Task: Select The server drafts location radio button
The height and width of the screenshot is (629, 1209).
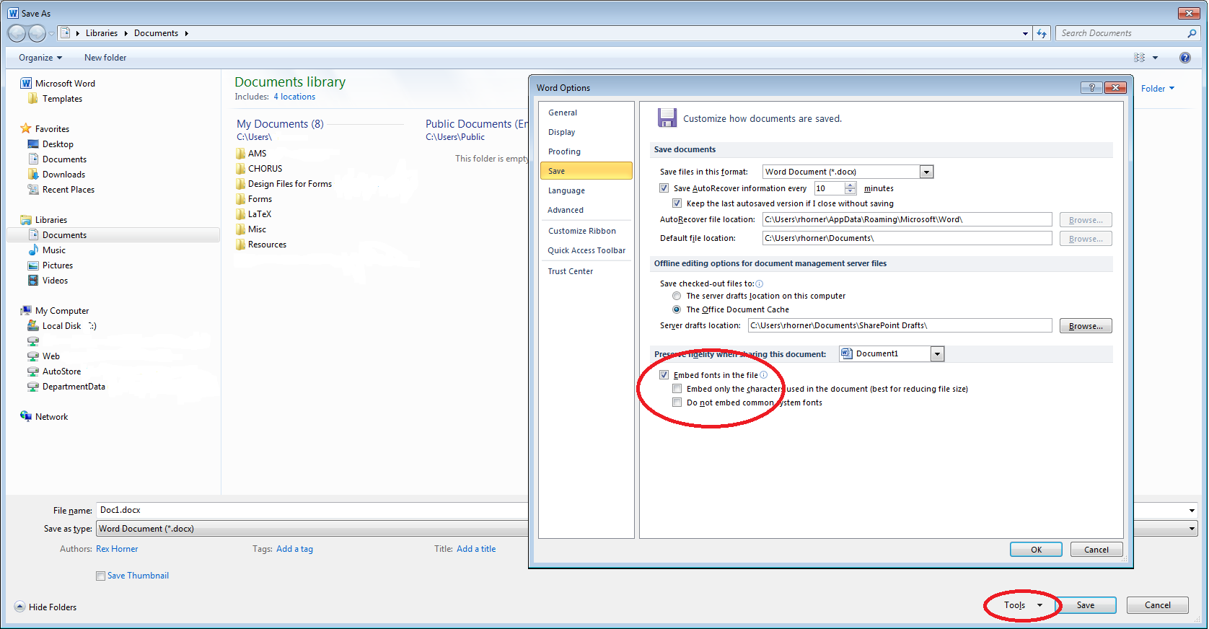Action: pos(677,296)
